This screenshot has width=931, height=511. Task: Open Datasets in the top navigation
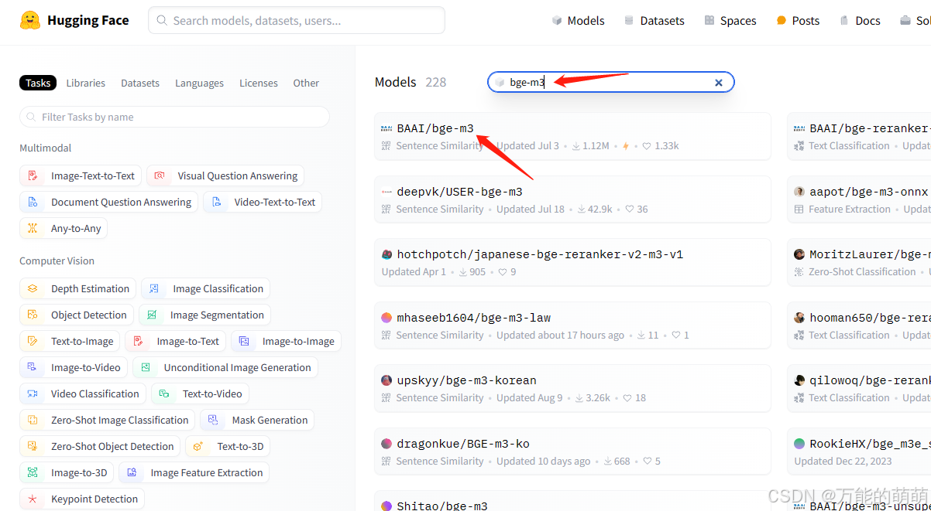(x=654, y=21)
